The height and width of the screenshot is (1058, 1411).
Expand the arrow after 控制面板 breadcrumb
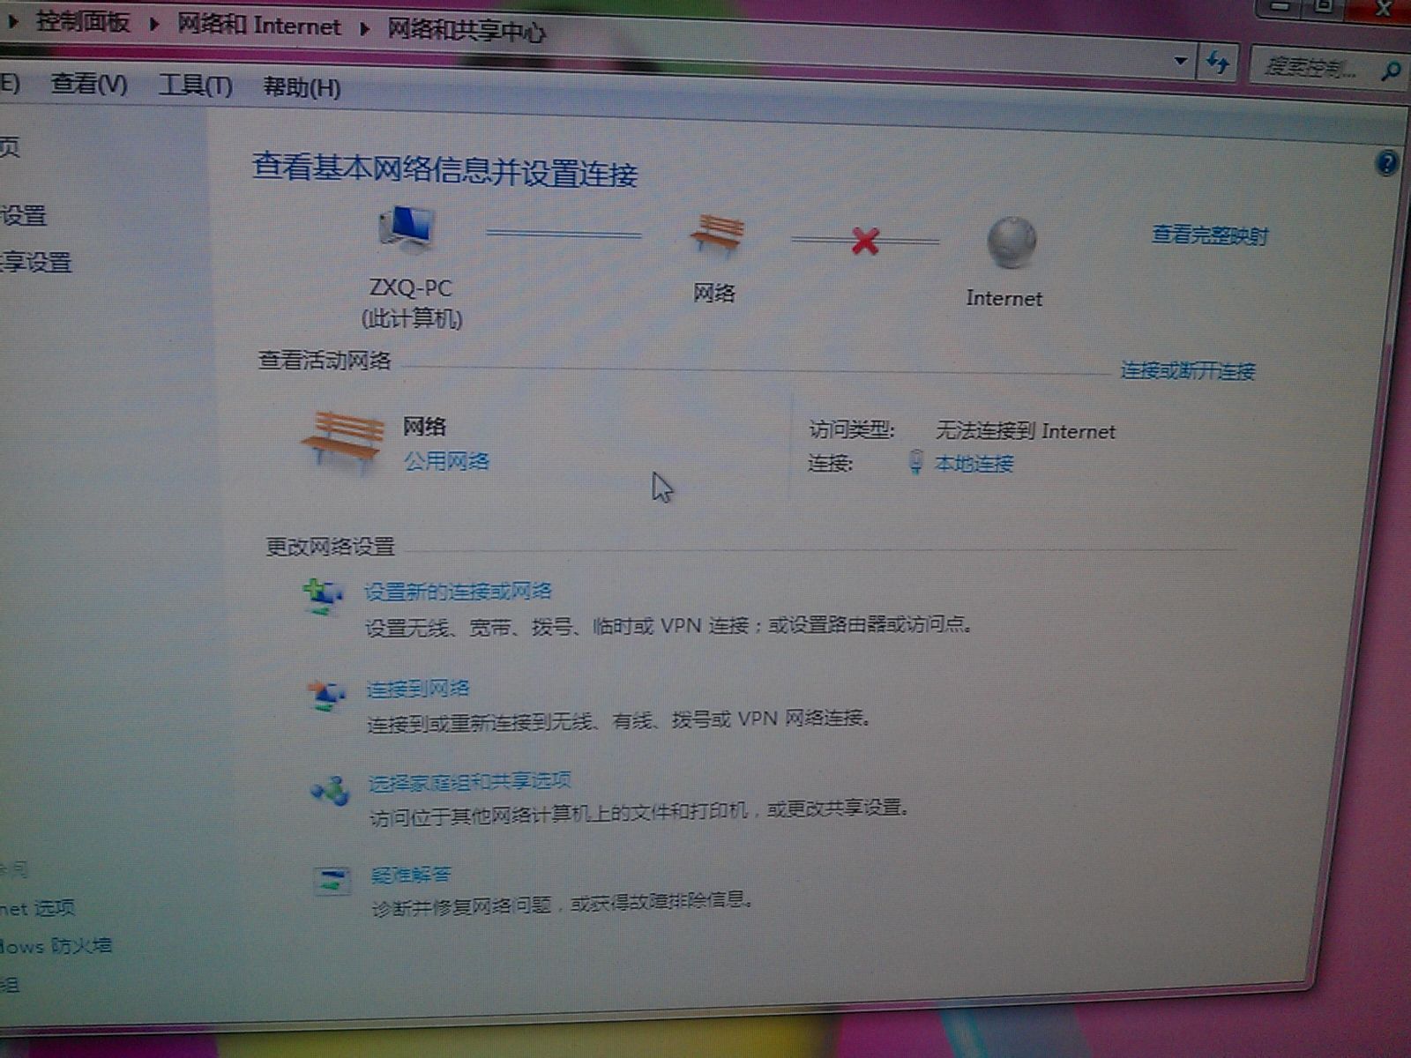point(153,24)
